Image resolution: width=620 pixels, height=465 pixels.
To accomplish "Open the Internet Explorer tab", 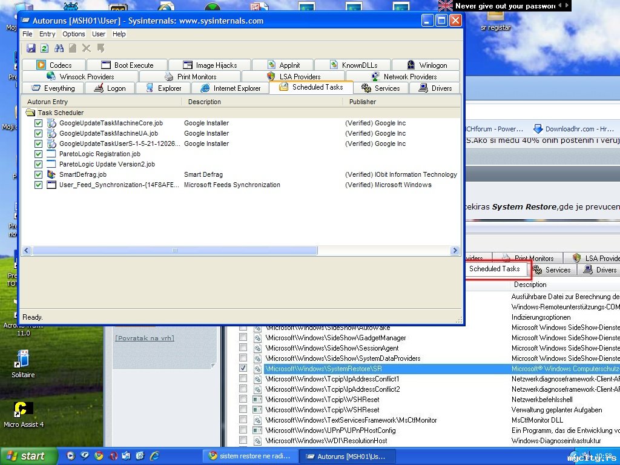I will coord(230,88).
